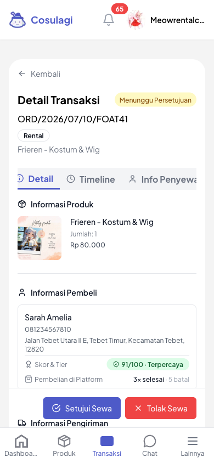The image size is (214, 463).
Task: Click the Informasi Pengiriman heading
Action: click(69, 423)
